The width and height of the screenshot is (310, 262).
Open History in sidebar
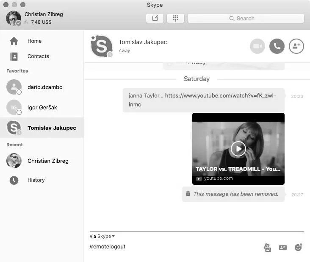42,180
